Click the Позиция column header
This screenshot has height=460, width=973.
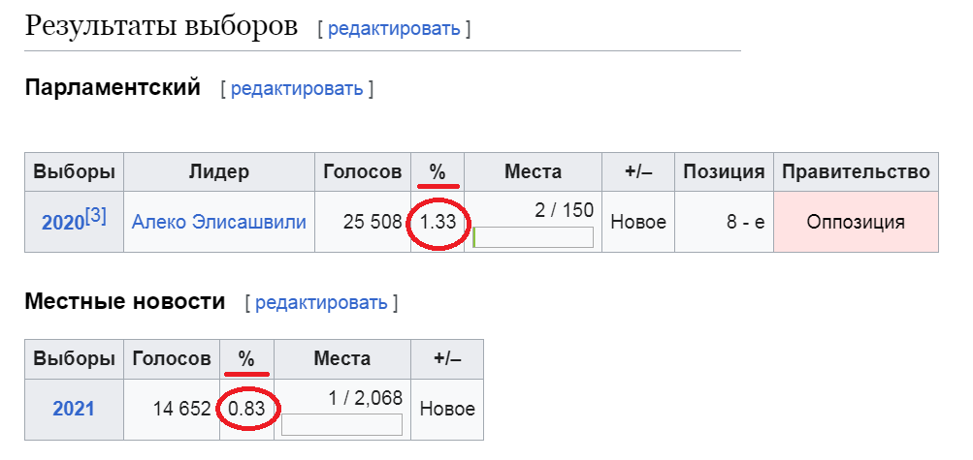pos(724,172)
